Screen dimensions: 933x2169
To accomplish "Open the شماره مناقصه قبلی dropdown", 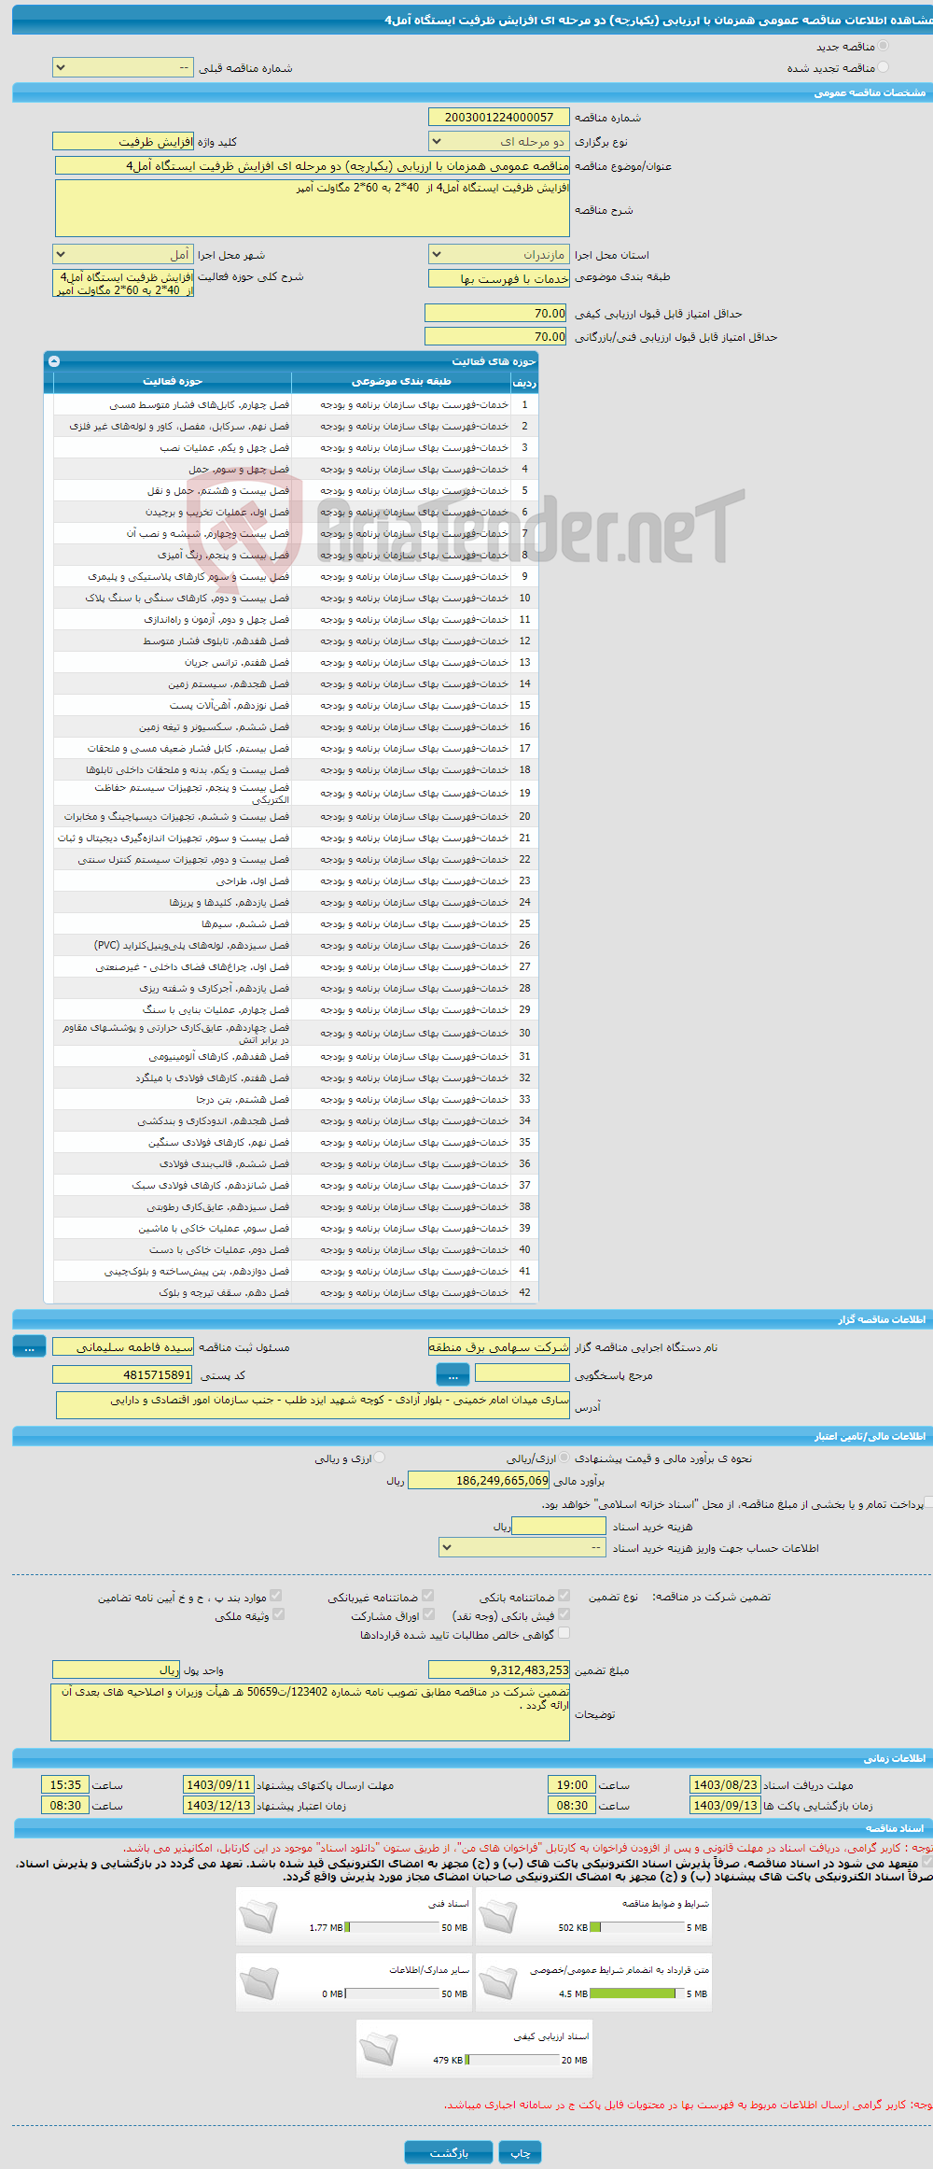I will (123, 67).
